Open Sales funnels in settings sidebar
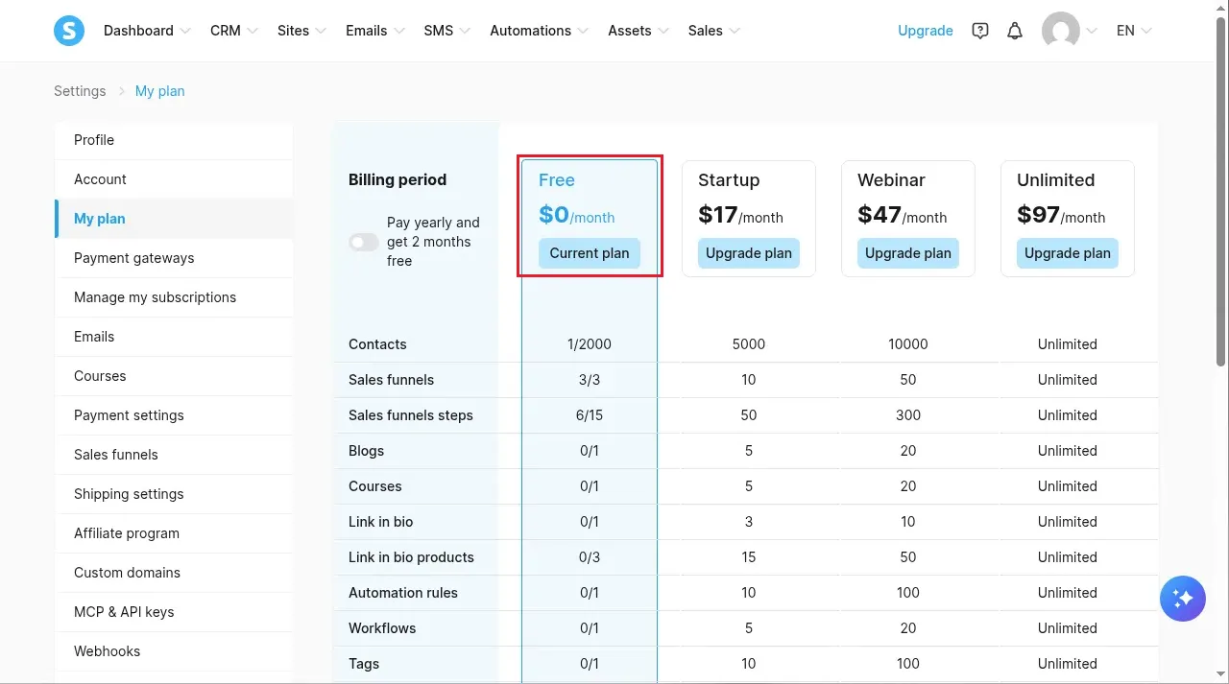 pyautogui.click(x=174, y=455)
